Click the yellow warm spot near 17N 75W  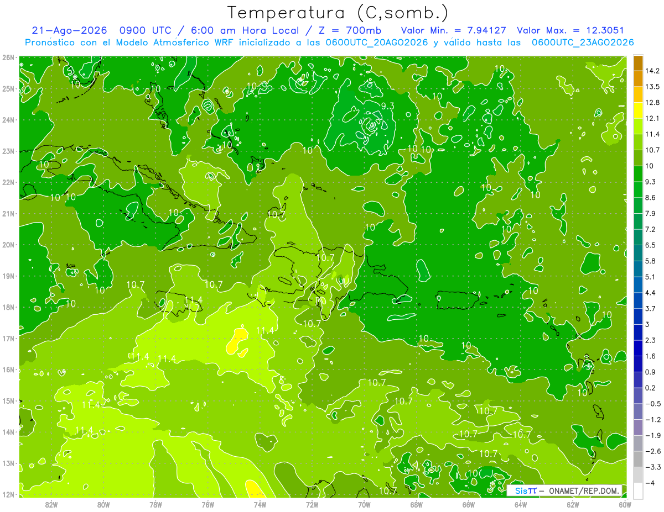click(x=237, y=341)
